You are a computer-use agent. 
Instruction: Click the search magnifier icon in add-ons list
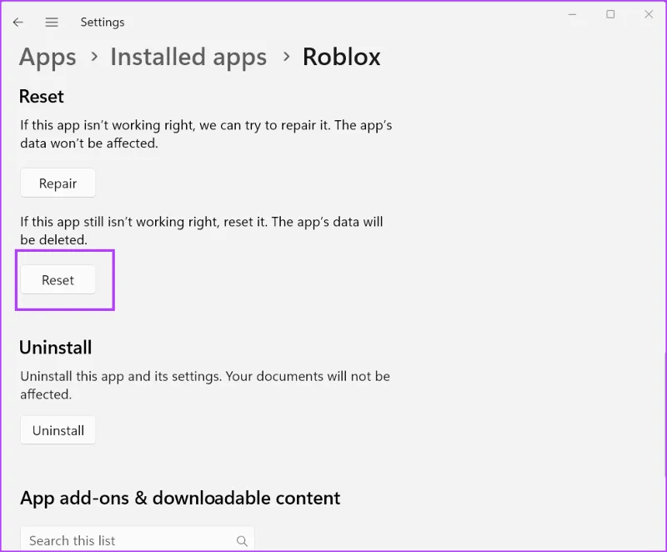pyautogui.click(x=242, y=540)
